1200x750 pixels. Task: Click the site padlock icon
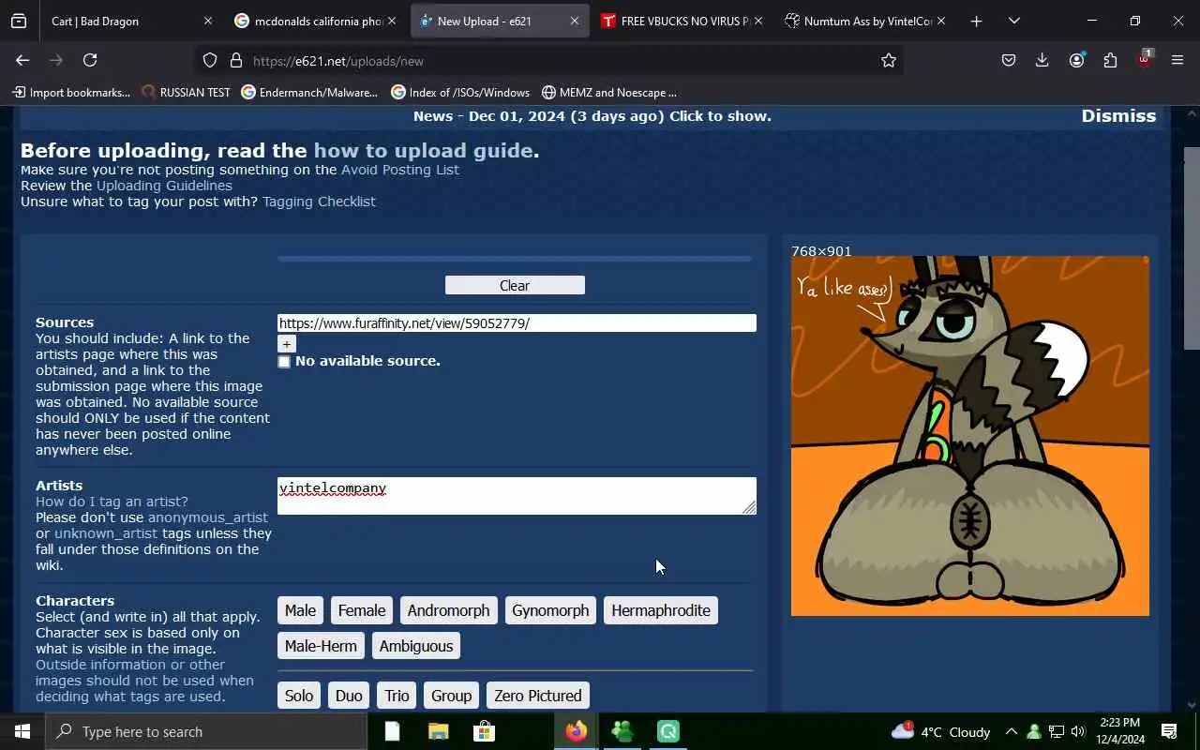click(236, 60)
